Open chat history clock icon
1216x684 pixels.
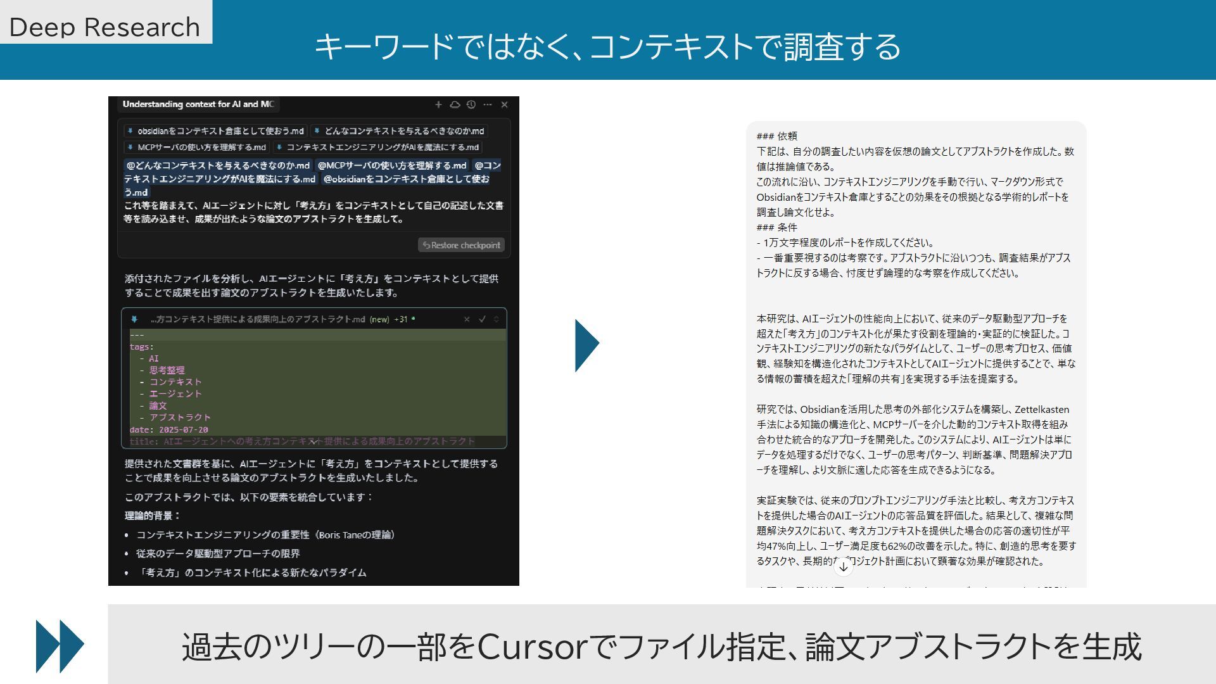(x=471, y=104)
